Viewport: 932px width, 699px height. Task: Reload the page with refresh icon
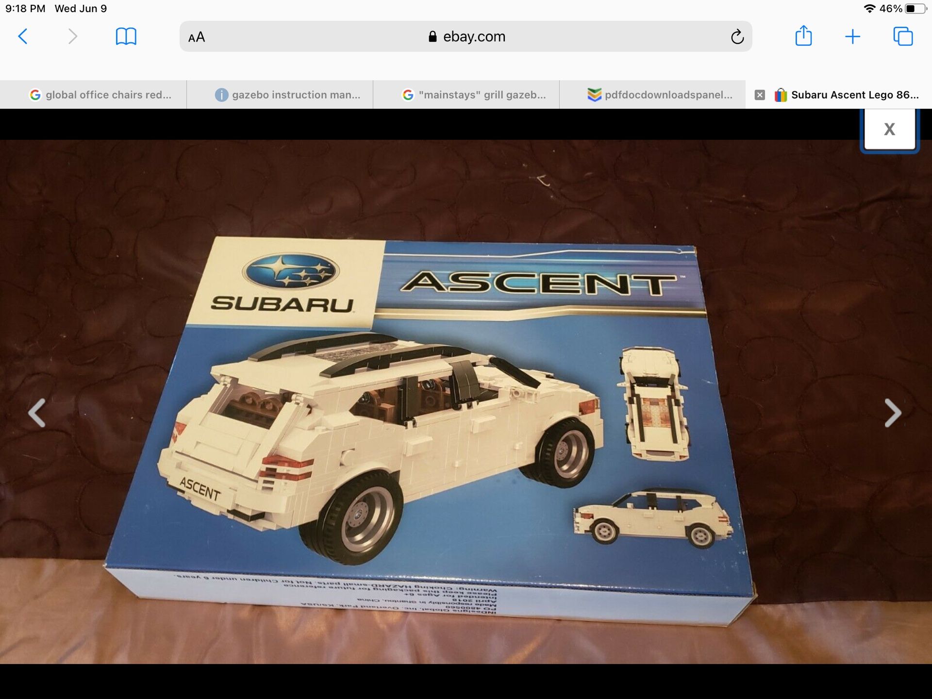[x=737, y=36]
